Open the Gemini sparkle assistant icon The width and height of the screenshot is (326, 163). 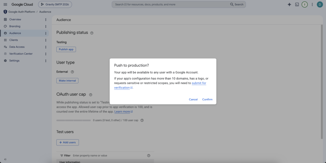coord(289,4)
